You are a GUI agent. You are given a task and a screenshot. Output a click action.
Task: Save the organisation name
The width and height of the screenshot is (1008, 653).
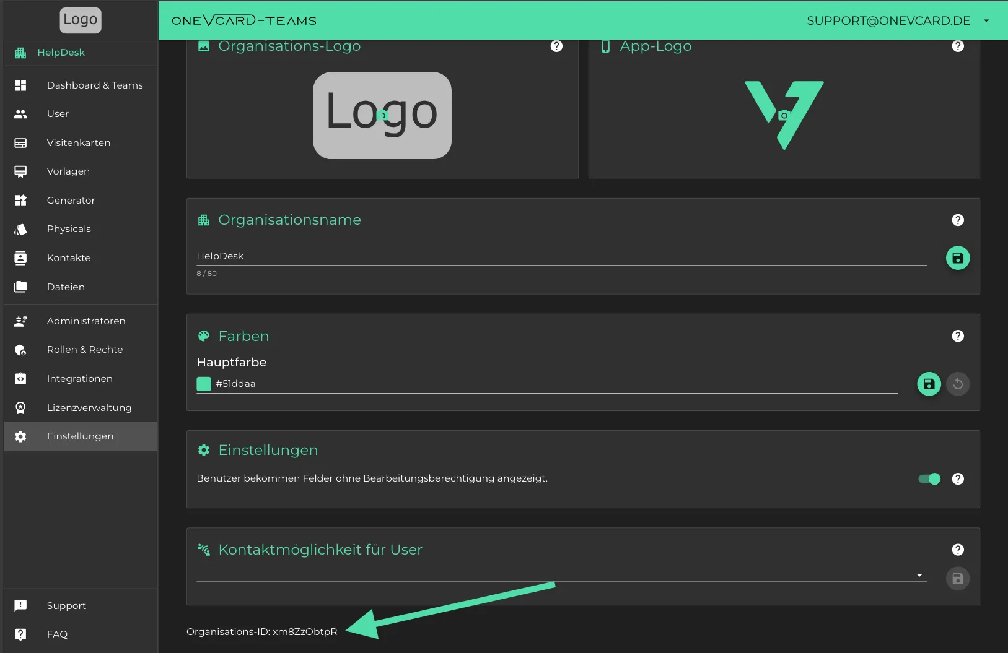pyautogui.click(x=958, y=258)
